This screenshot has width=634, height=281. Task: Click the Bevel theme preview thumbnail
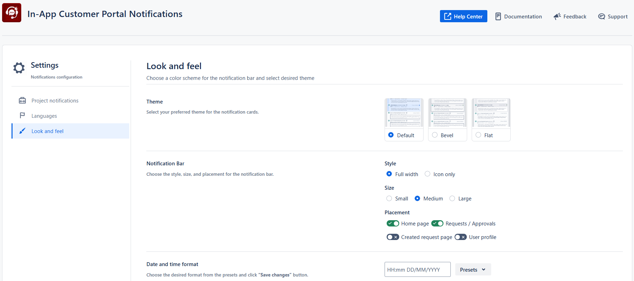[x=448, y=113]
